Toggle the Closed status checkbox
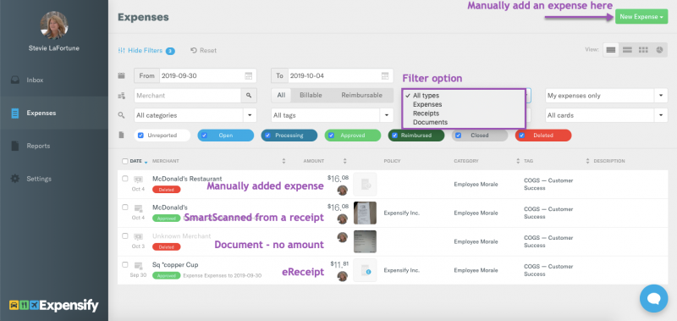 tap(458, 136)
